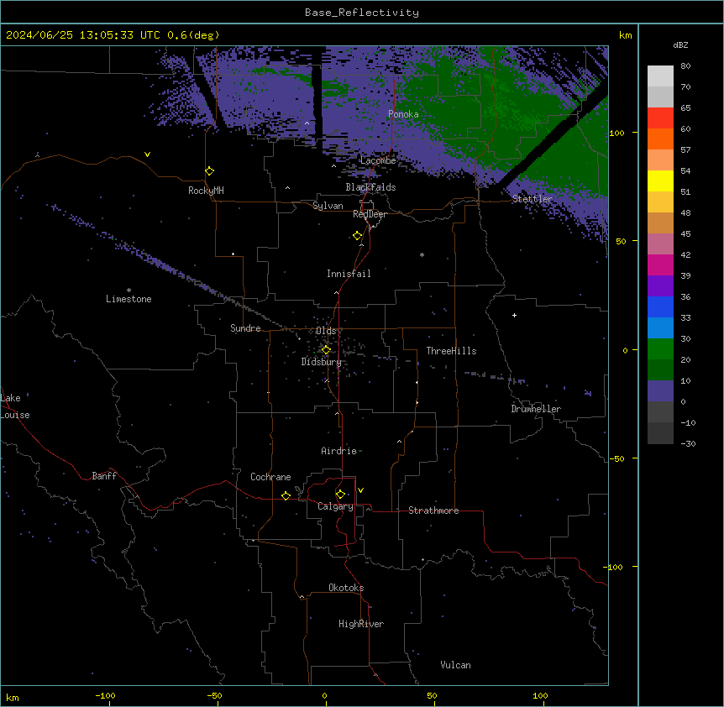Click the Sundre city label
The width and height of the screenshot is (724, 707).
pyautogui.click(x=245, y=328)
